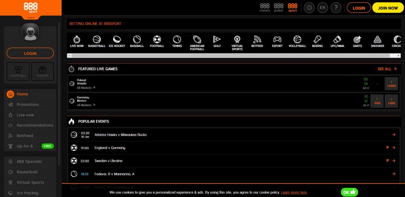
Task: Open the Learn more here link
Action: [x=294, y=192]
